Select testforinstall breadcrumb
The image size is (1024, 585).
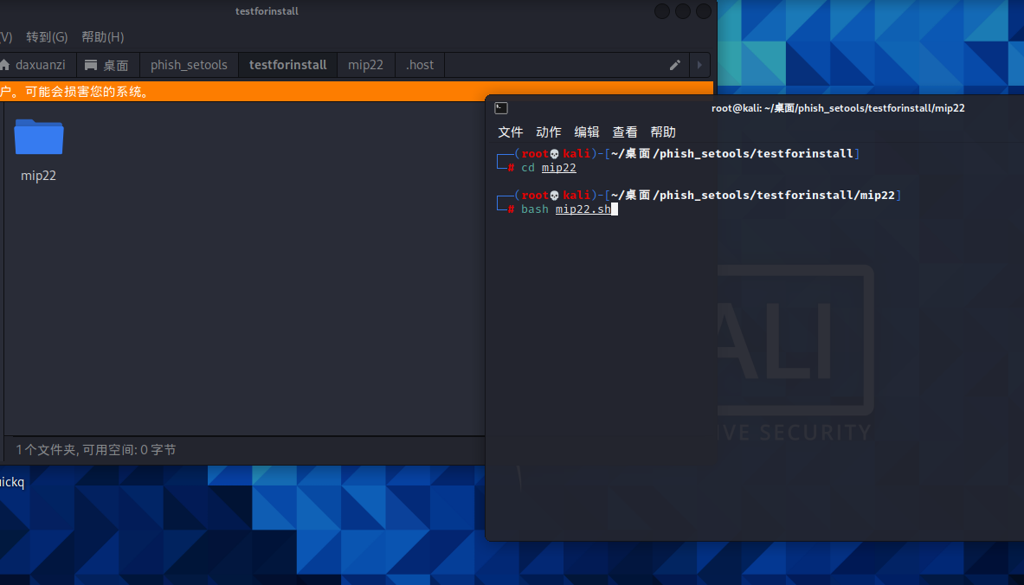tap(287, 65)
